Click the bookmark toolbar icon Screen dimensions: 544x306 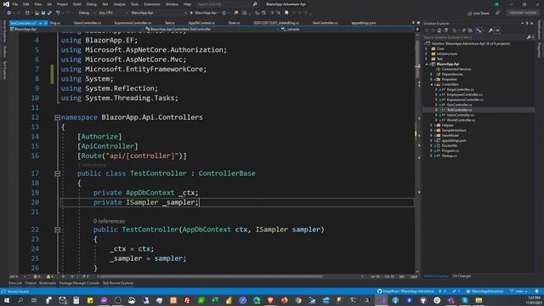pyautogui.click(x=286, y=13)
